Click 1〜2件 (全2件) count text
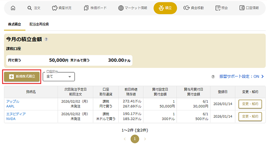267x145 pixels. (135, 130)
